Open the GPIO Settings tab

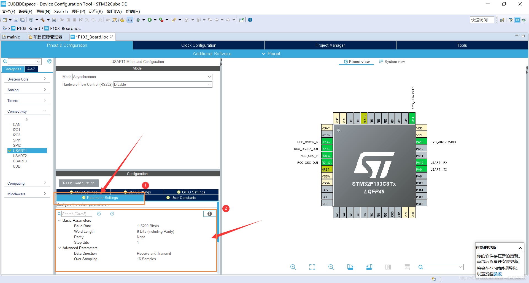pos(191,192)
